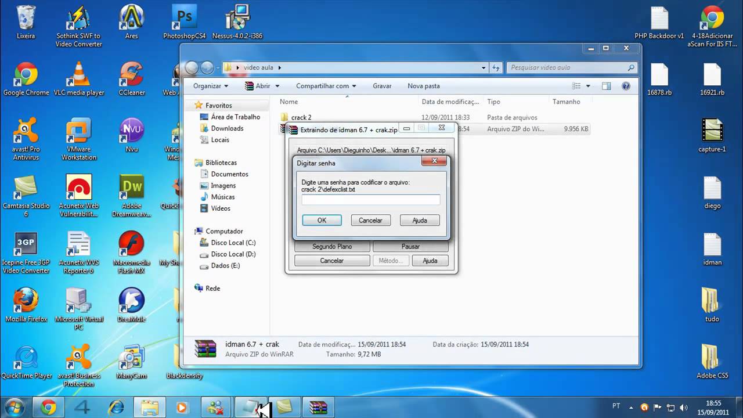Confirm password with OK button
The image size is (743, 418).
click(x=322, y=221)
